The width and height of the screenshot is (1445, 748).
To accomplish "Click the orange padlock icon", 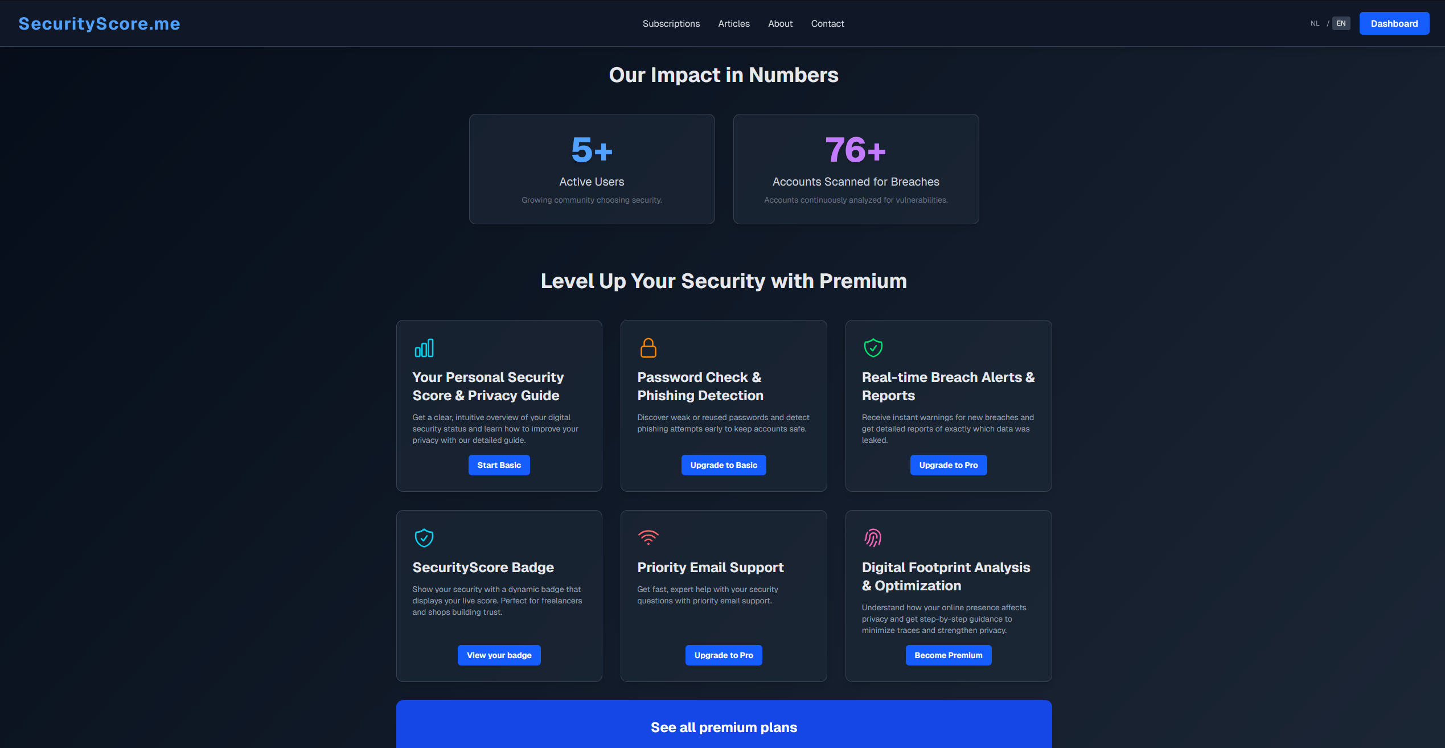I will [648, 348].
